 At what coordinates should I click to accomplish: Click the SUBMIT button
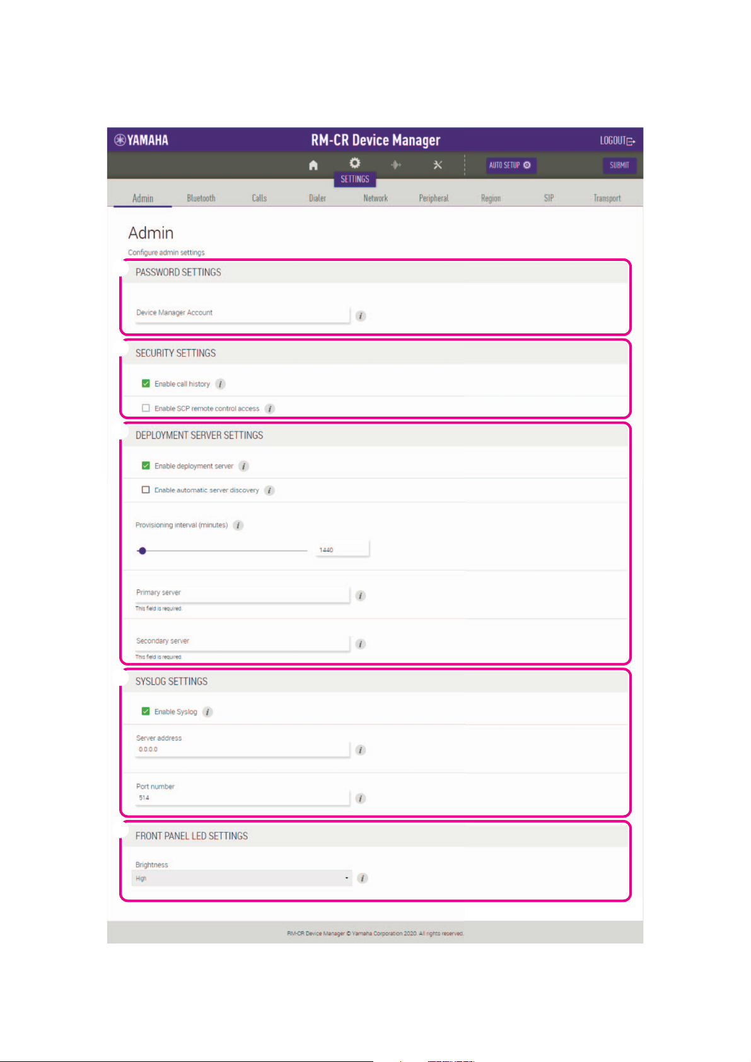click(619, 165)
